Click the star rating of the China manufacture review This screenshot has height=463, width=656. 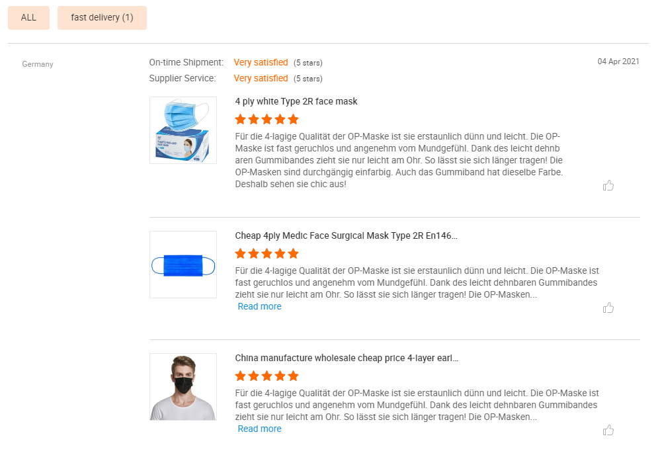pyautogui.click(x=266, y=376)
